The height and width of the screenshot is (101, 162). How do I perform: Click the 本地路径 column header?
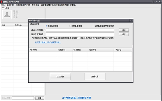123,50
